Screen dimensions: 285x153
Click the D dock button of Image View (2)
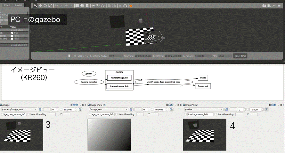click(x=167, y=105)
